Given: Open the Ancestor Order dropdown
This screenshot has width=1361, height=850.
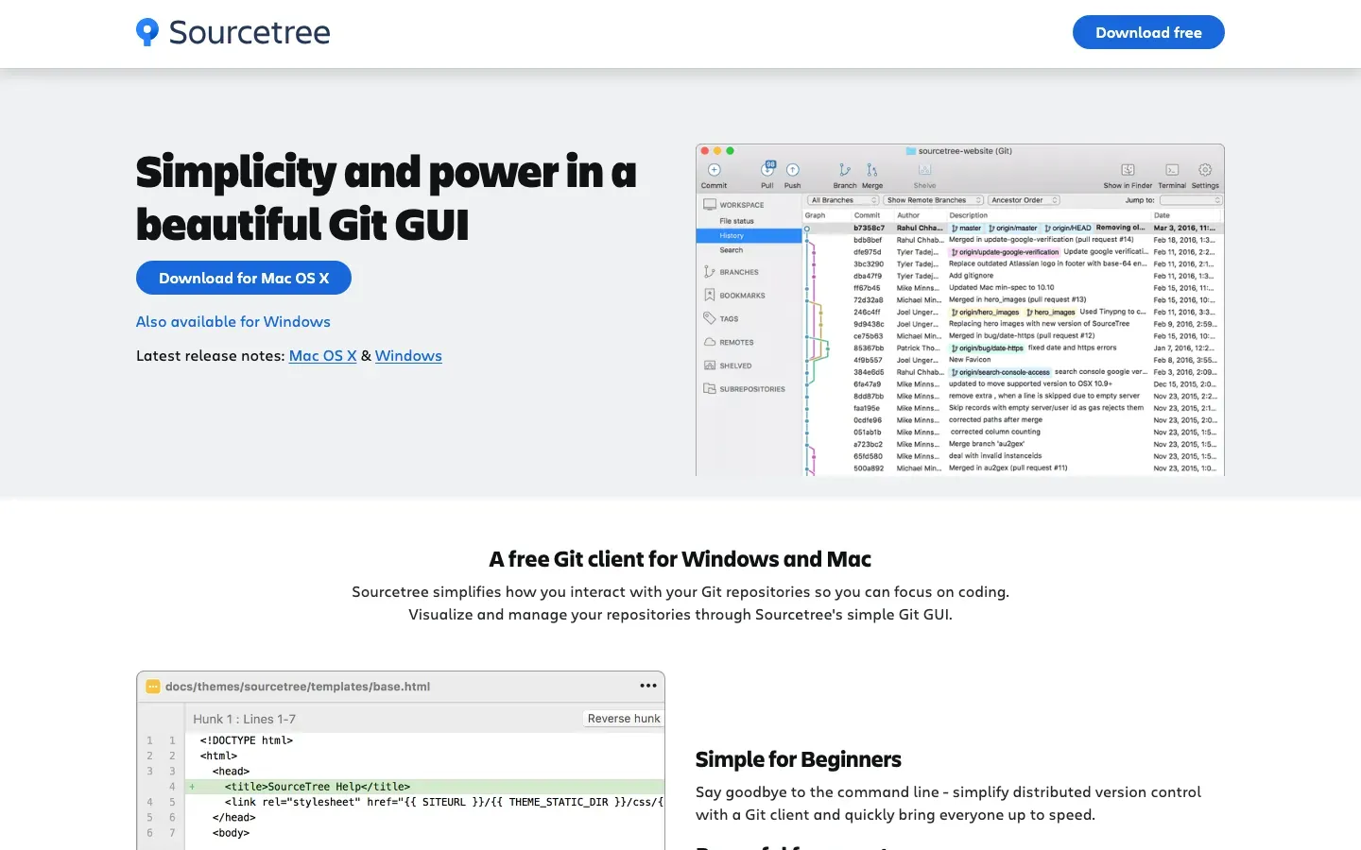Looking at the screenshot, I should point(1025,200).
